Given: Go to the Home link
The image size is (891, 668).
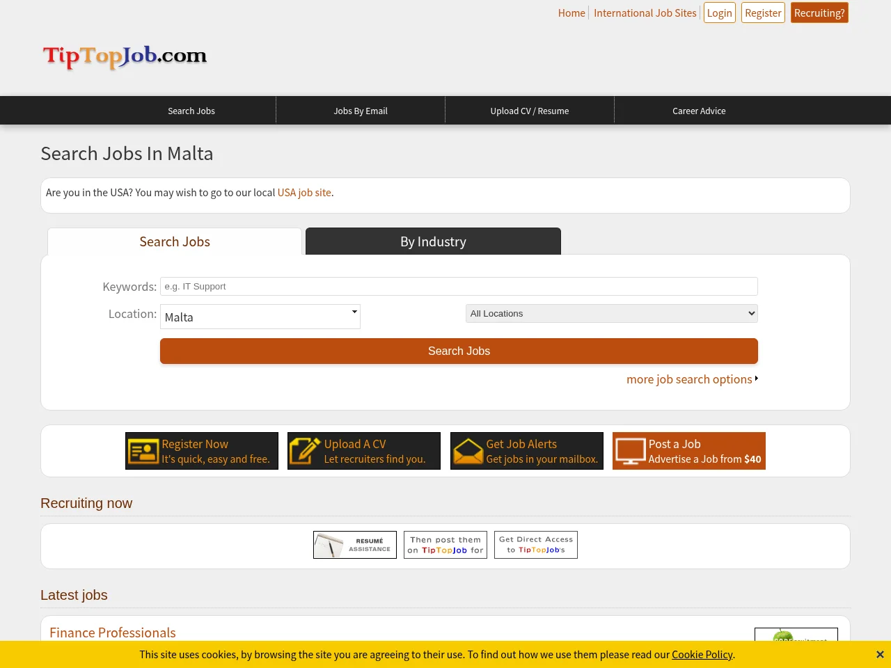Looking at the screenshot, I should point(571,13).
